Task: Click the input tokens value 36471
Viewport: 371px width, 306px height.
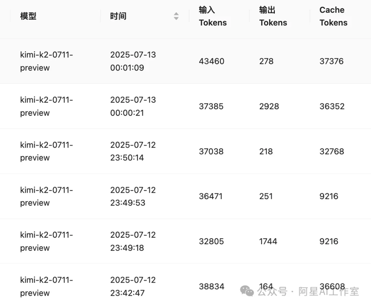Action: coord(210,196)
